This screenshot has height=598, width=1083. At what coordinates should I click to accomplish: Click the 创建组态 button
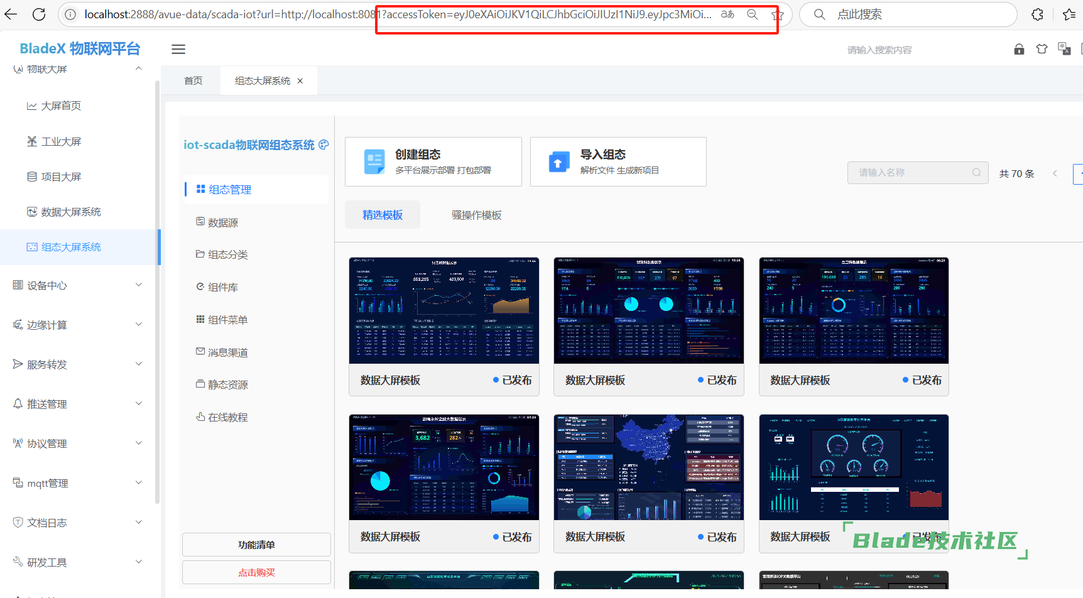click(x=433, y=161)
